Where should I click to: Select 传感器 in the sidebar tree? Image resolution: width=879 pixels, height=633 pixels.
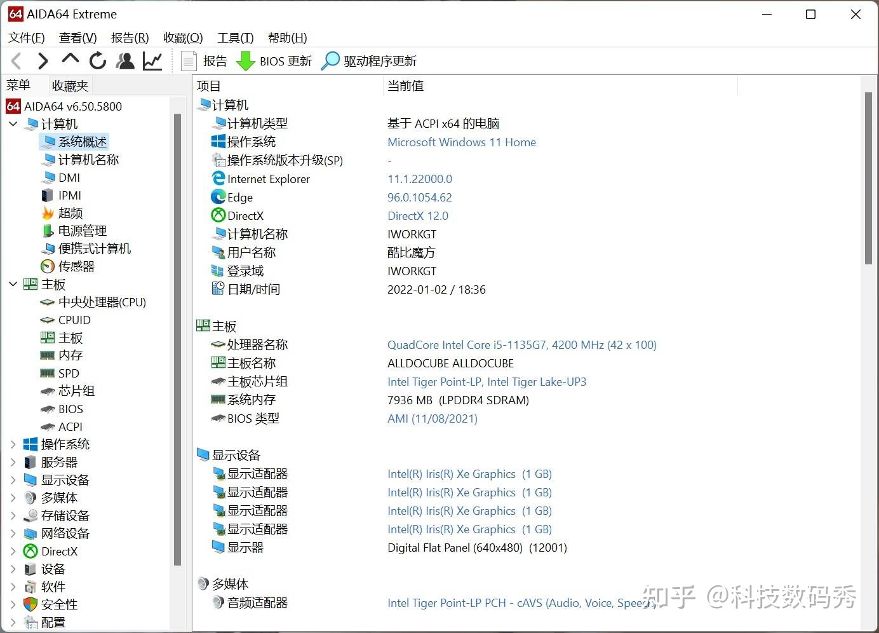coord(76,266)
